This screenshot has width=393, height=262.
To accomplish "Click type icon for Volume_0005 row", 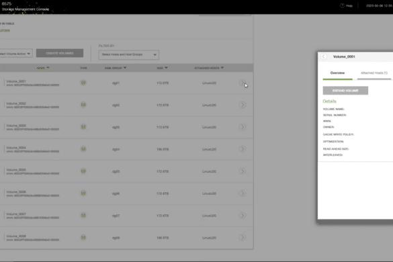I will [x=83, y=171].
